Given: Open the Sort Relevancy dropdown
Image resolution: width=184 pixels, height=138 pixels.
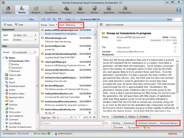Looking at the screenshot, I should pos(74,25).
